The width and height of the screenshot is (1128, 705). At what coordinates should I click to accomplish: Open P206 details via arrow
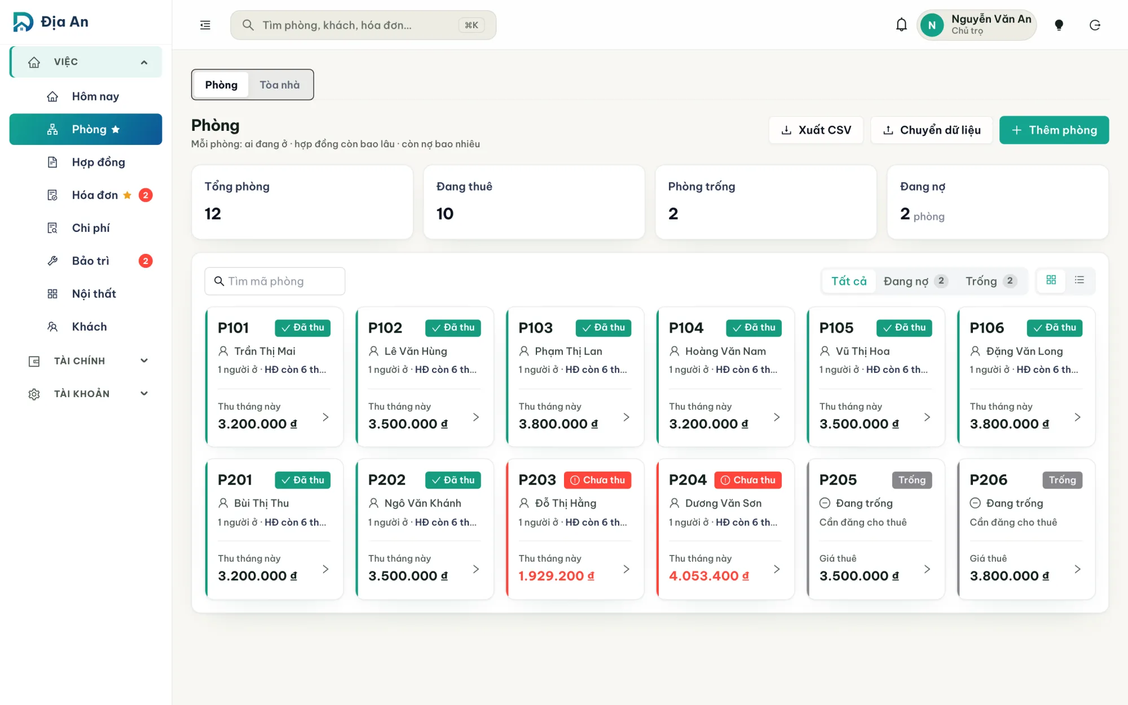pos(1078,569)
